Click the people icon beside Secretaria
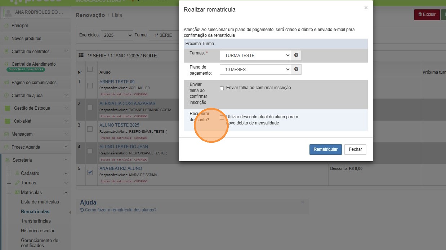This screenshot has width=446, height=250. click(7, 160)
